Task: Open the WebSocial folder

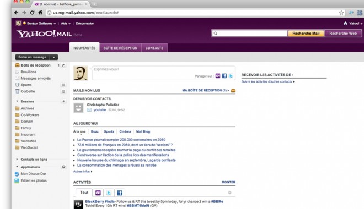Action: pos(29,147)
